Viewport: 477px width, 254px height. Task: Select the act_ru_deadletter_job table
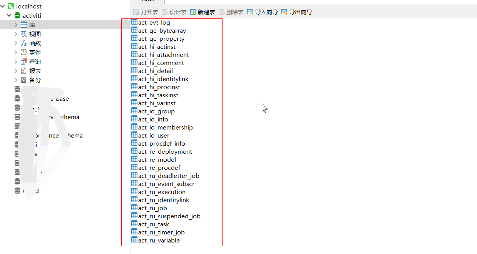pyautogui.click(x=169, y=176)
